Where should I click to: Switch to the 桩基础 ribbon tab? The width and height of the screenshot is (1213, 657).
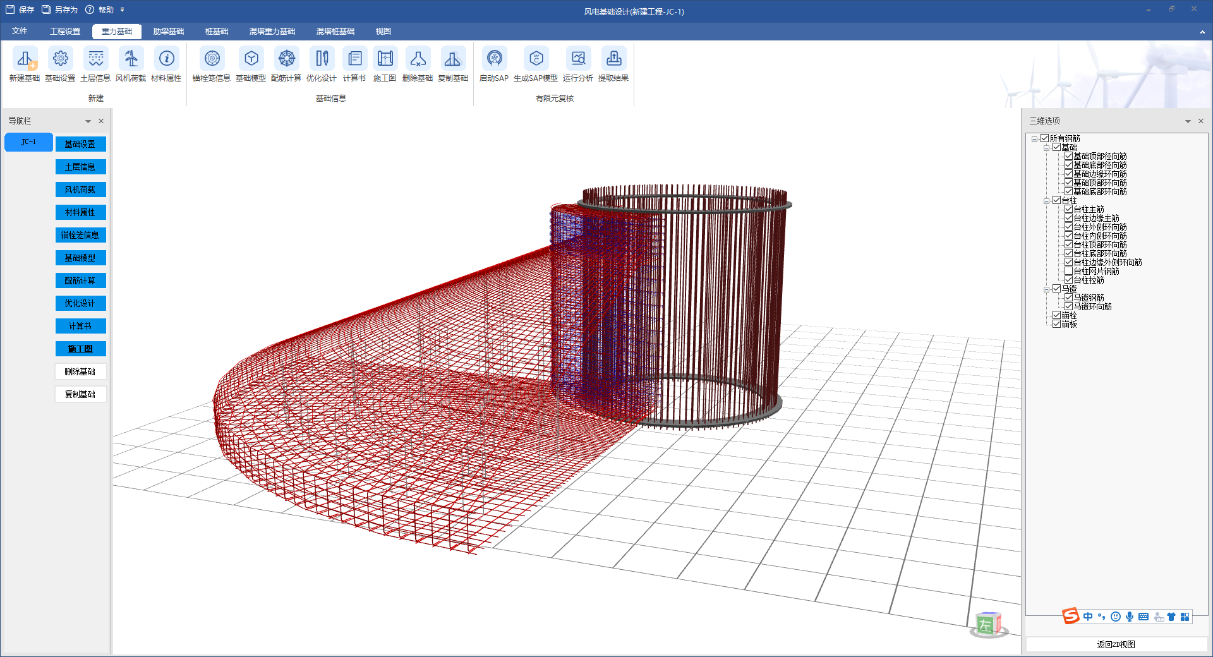[x=217, y=32]
